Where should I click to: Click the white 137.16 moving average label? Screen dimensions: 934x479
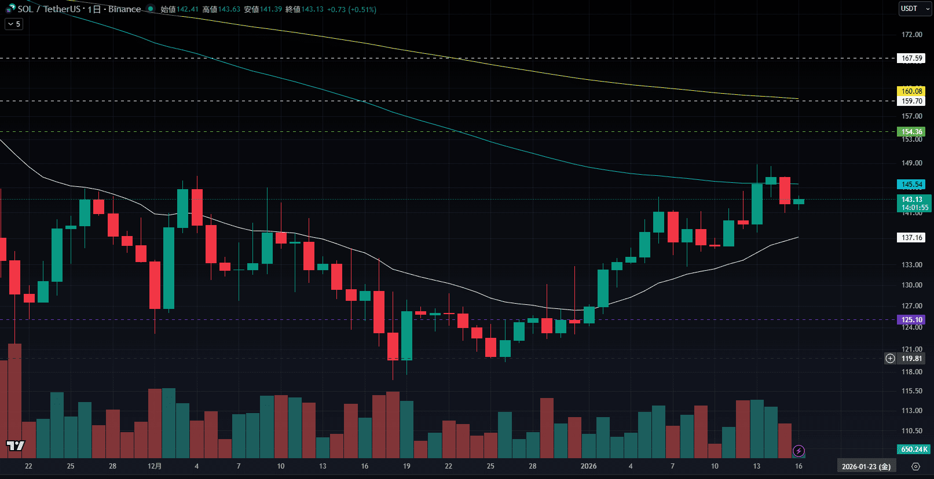[x=911, y=238]
